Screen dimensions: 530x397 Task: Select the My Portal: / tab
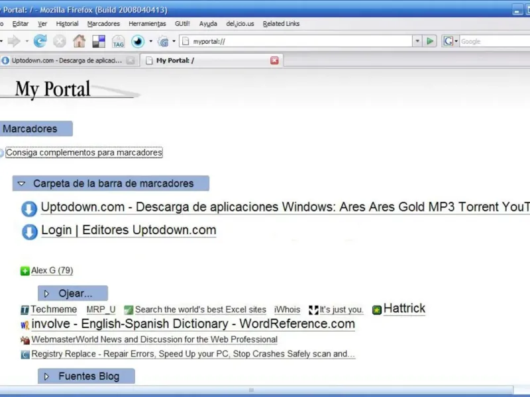[x=211, y=60]
